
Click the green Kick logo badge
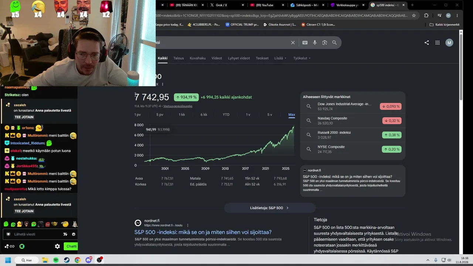[x=22, y=246]
